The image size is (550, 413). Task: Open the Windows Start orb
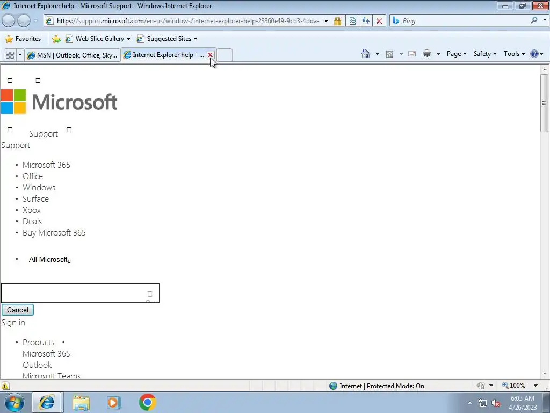[x=14, y=402]
